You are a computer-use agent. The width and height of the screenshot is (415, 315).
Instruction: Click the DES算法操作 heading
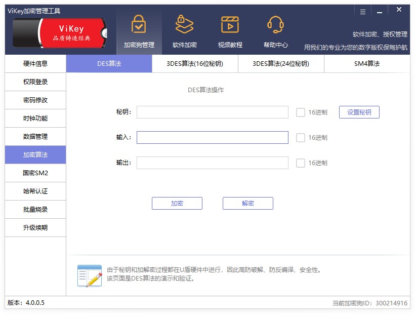[x=205, y=90]
